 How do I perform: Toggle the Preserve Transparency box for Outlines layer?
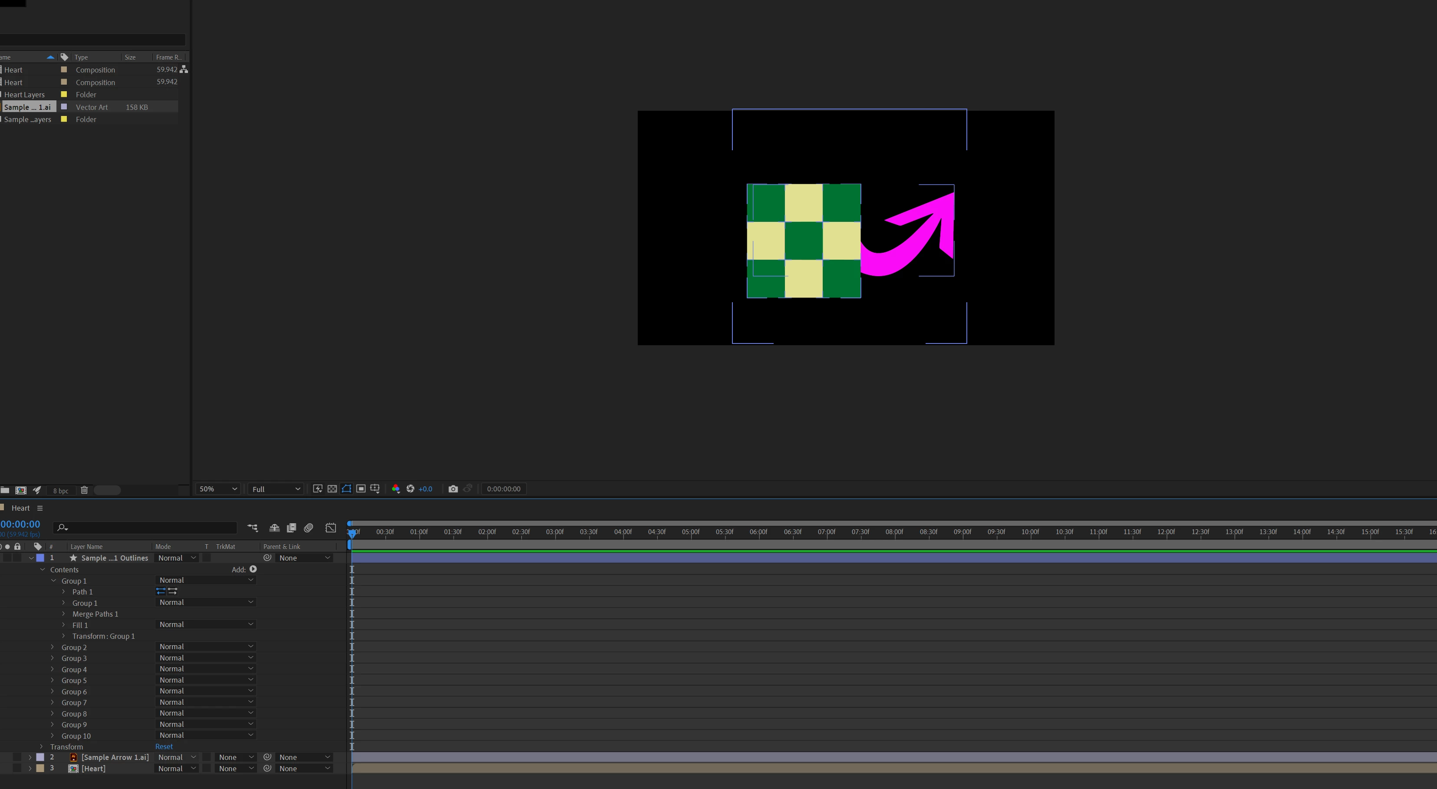point(207,558)
